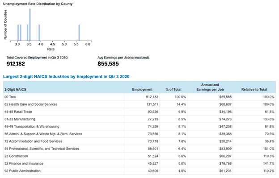This screenshot has width=279, height=178.
Task: Click Professional Services employment value 58,501
Action: (153, 149)
